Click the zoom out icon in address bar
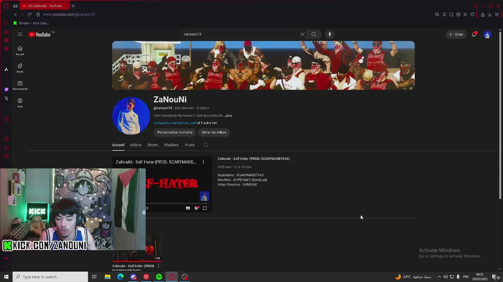Image resolution: width=503 pixels, height=282 pixels. pos(437,14)
